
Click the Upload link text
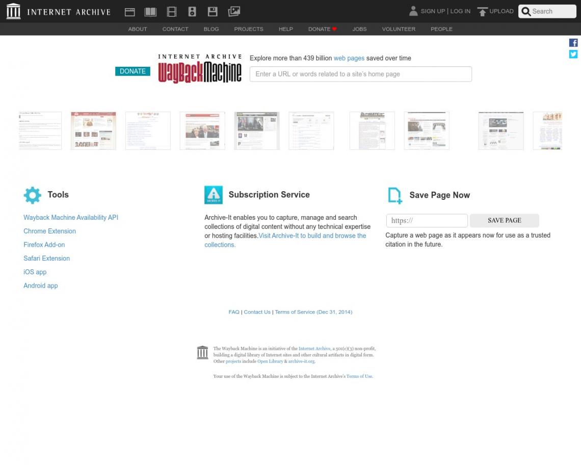click(x=501, y=11)
